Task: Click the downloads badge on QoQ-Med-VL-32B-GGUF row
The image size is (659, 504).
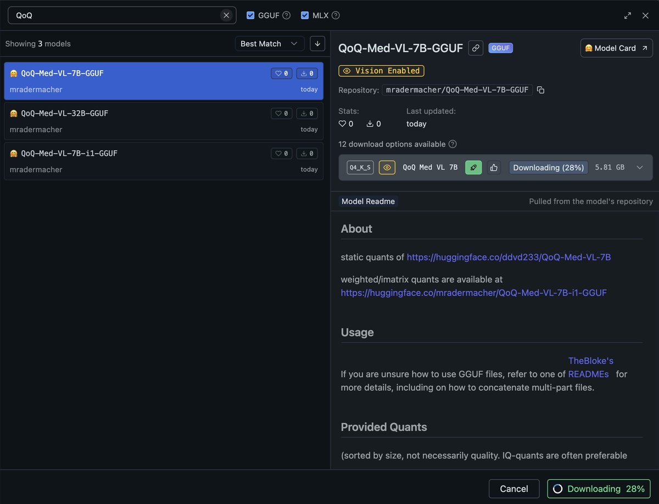Action: (x=307, y=114)
